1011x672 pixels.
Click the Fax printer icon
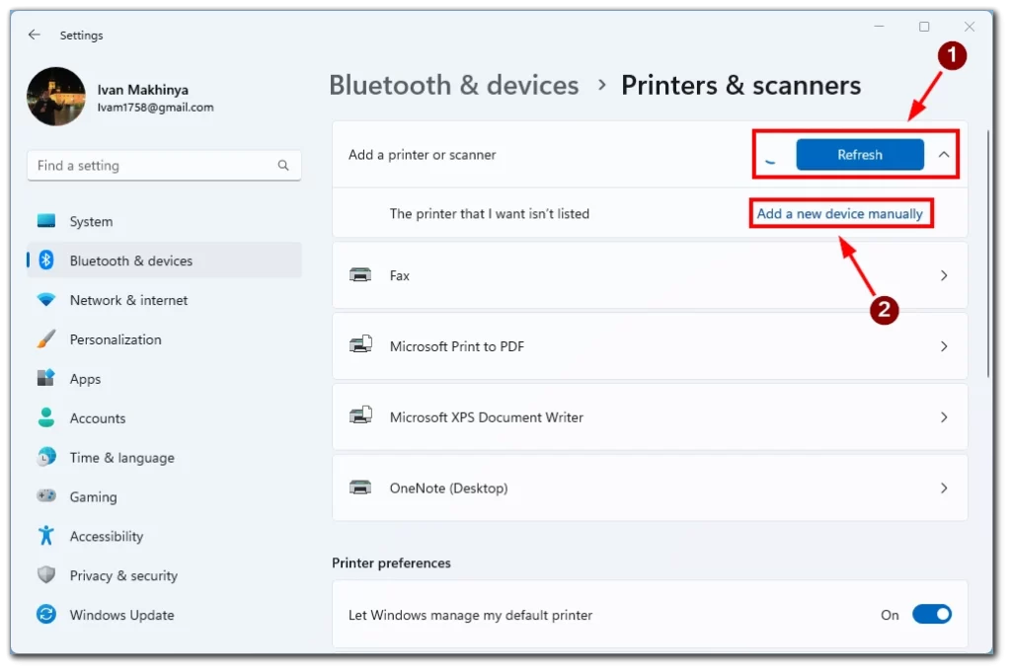coord(360,275)
